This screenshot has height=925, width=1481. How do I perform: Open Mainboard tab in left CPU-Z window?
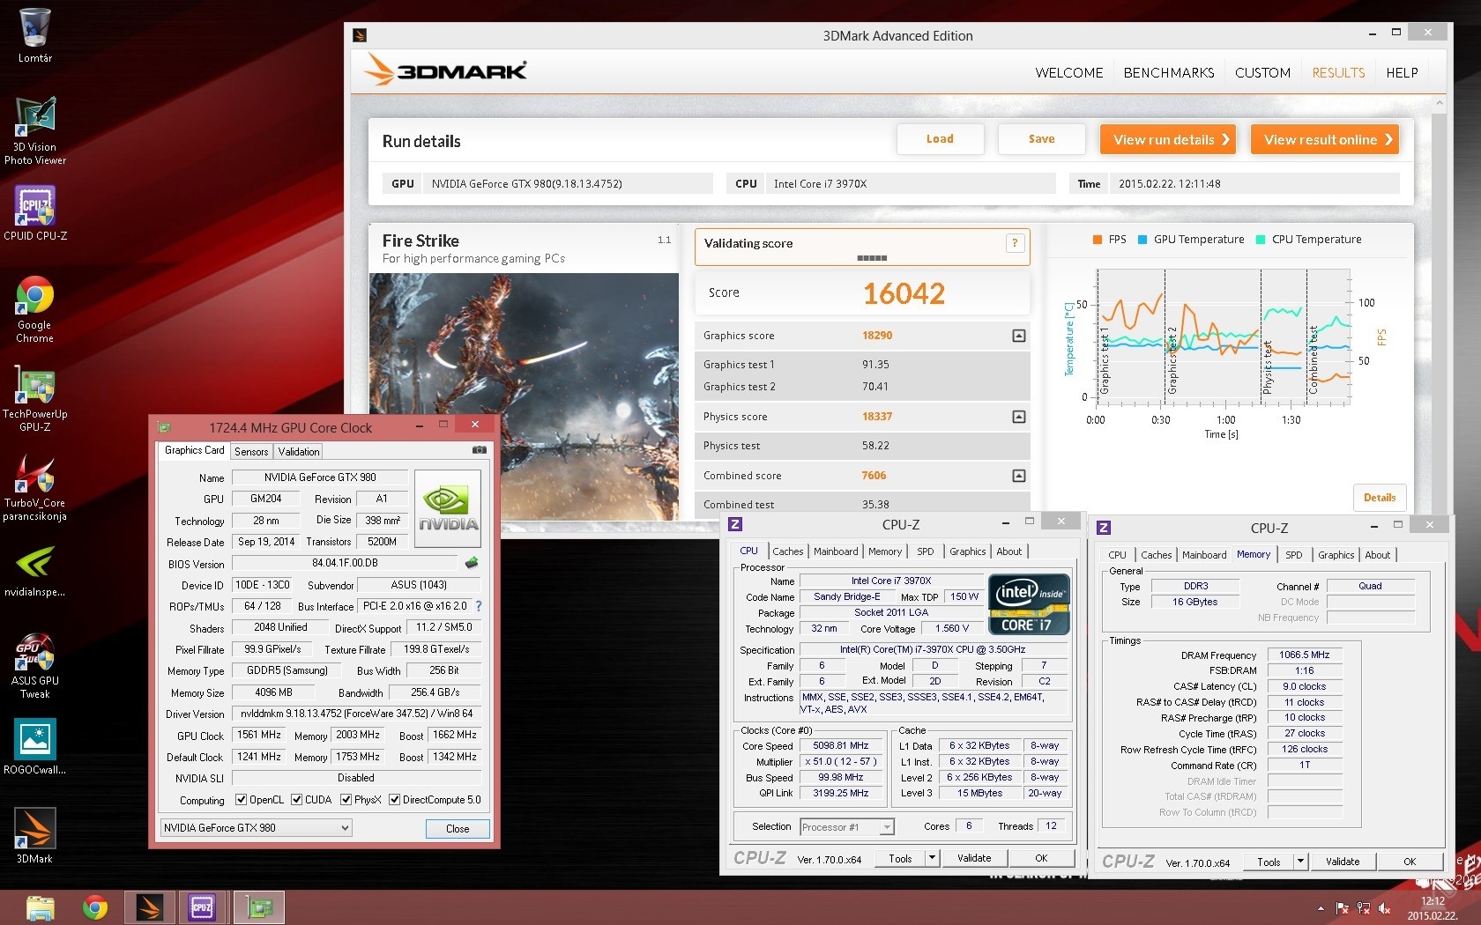[x=836, y=551]
